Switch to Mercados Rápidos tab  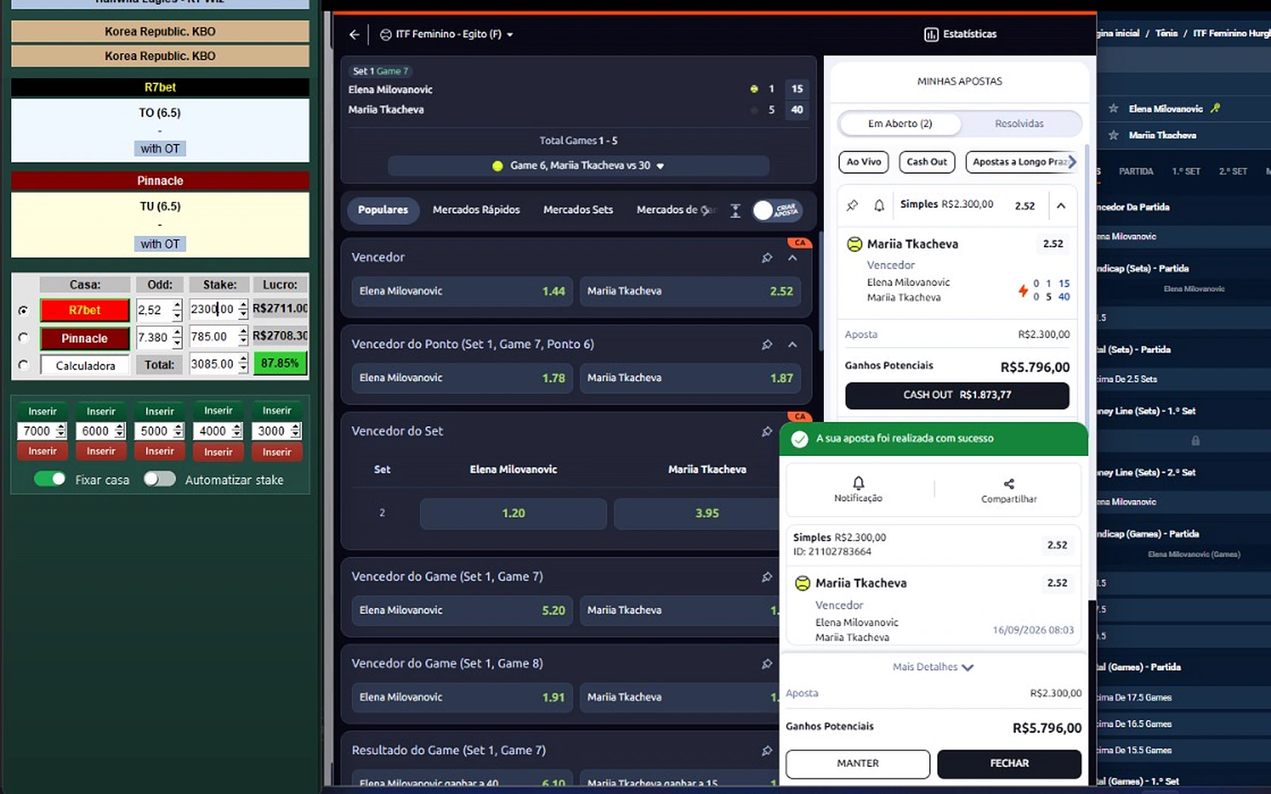(x=476, y=209)
